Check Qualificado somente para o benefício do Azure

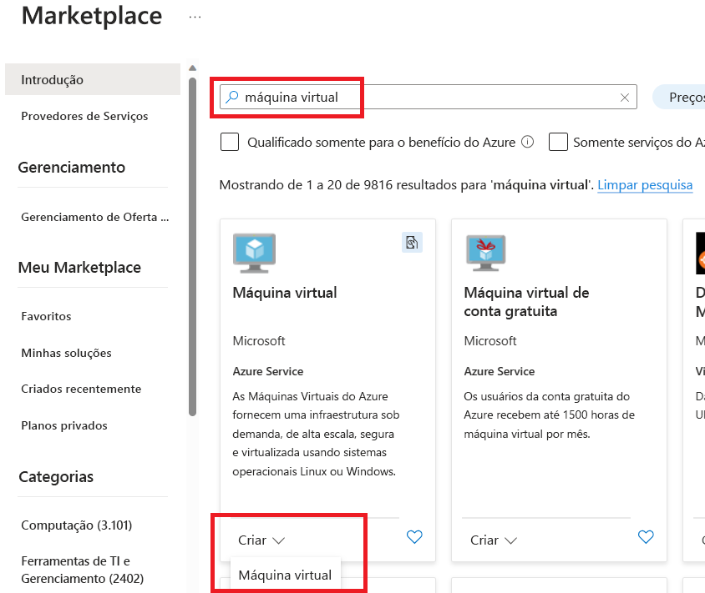230,142
